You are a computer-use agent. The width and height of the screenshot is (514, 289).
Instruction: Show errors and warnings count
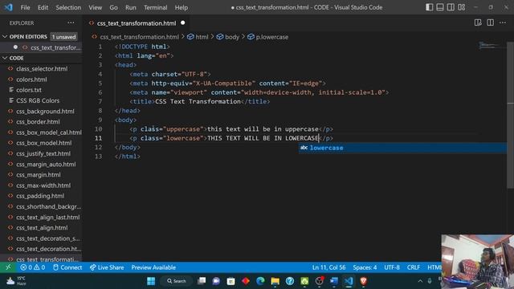(32, 267)
